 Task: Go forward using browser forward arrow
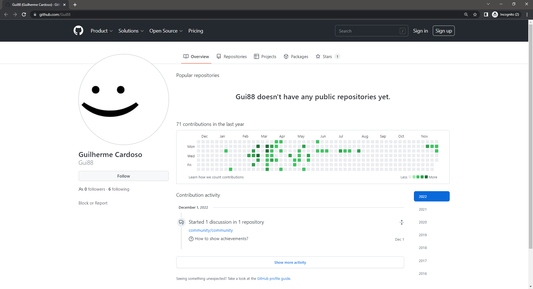point(15,14)
